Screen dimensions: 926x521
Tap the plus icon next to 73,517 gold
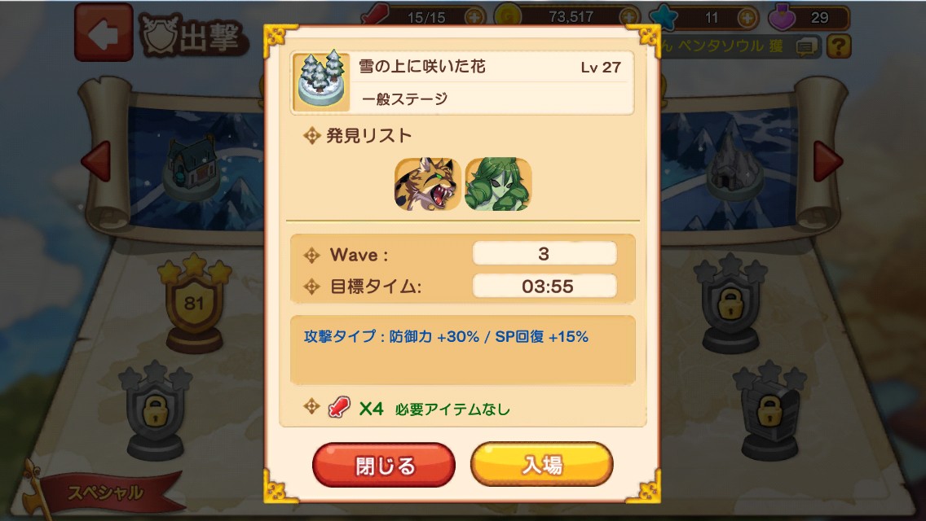(629, 17)
